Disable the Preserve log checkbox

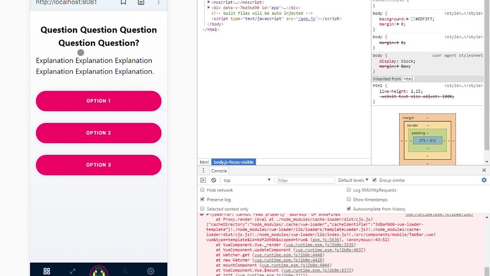202,199
